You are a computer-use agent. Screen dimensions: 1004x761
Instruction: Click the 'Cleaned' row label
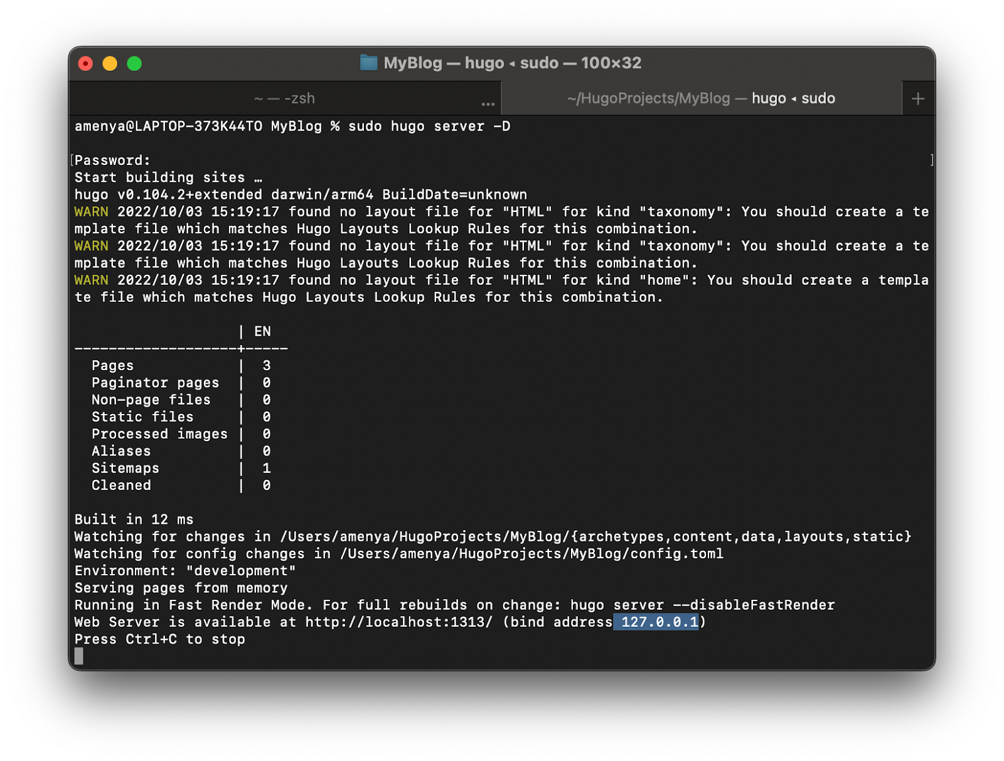[x=121, y=486]
